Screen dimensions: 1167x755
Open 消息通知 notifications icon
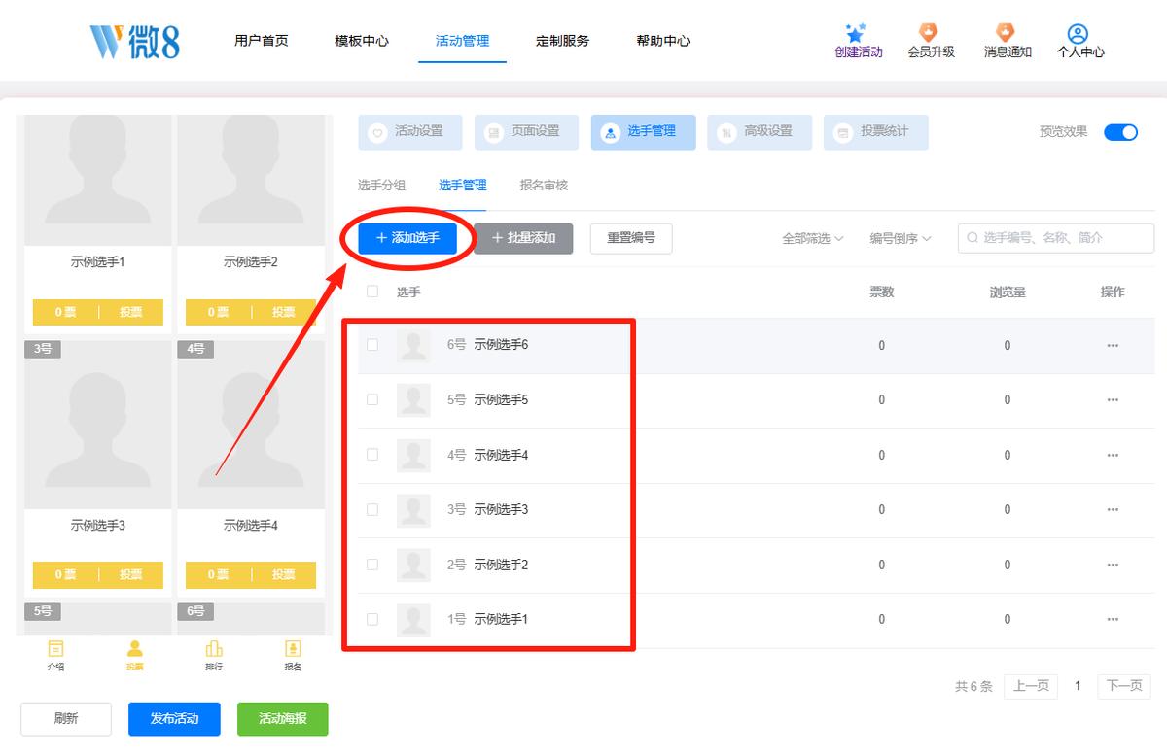point(1007,33)
